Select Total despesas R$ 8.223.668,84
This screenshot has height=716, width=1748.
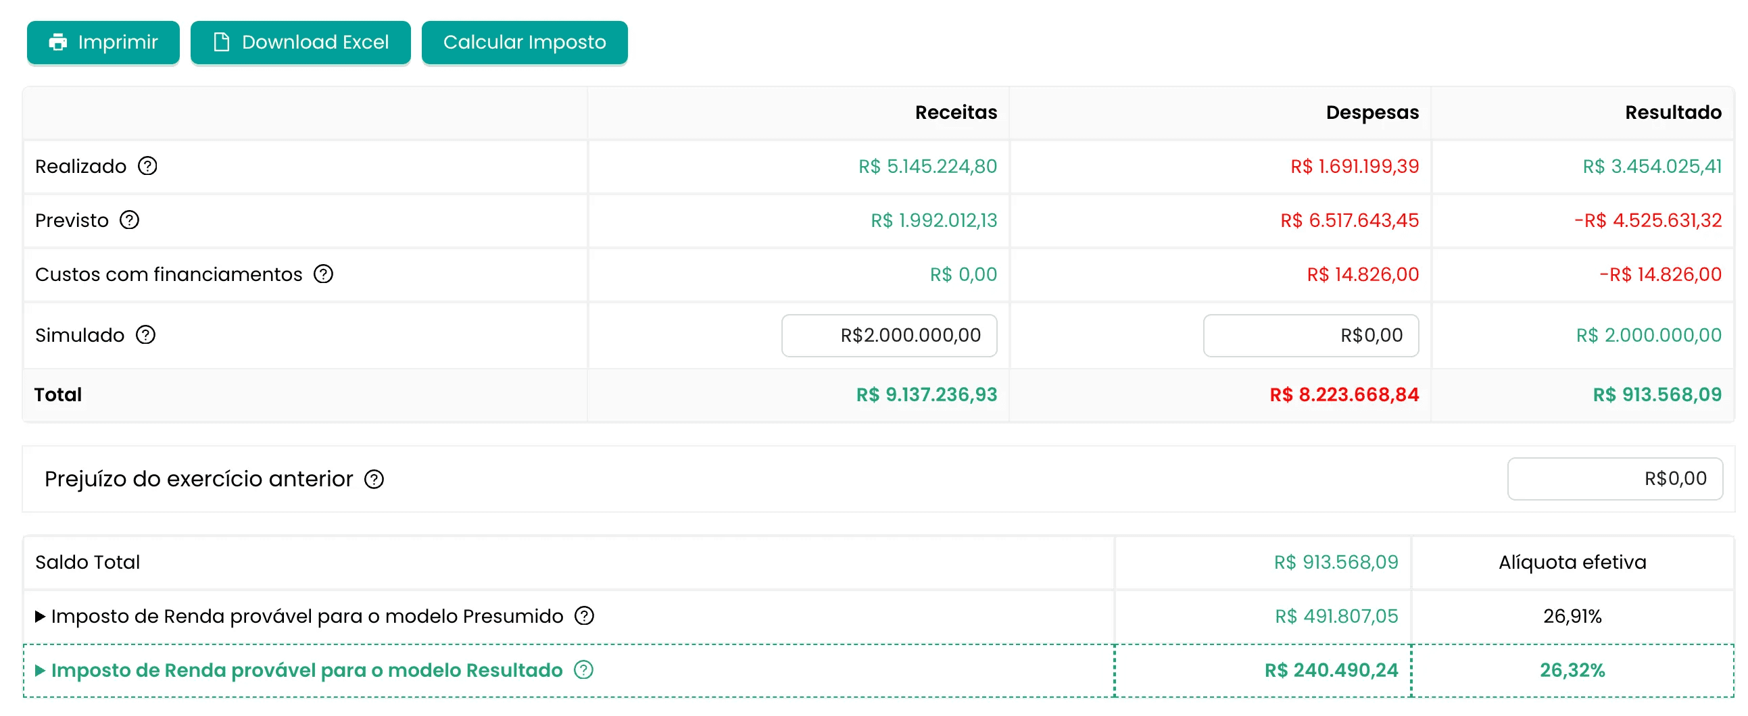1344,394
